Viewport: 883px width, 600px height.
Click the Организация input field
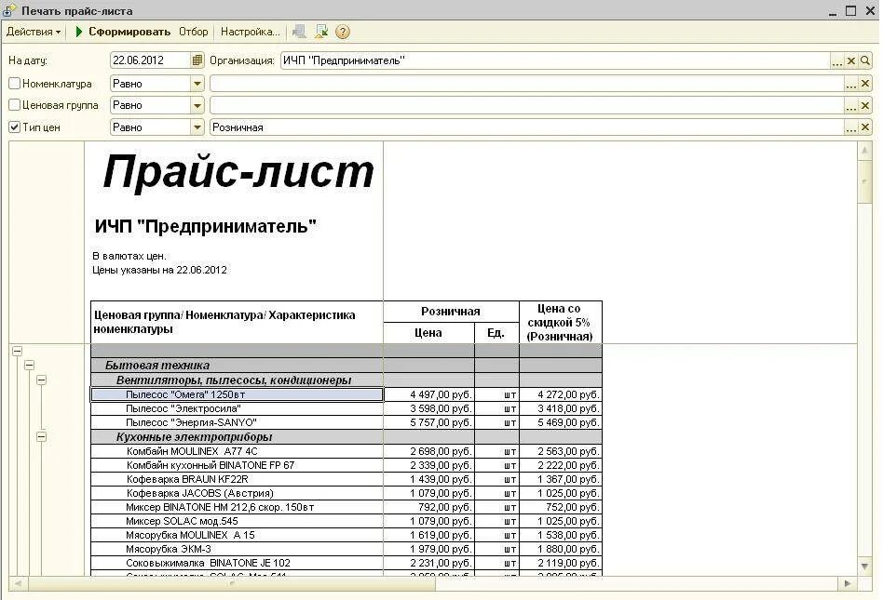(555, 60)
